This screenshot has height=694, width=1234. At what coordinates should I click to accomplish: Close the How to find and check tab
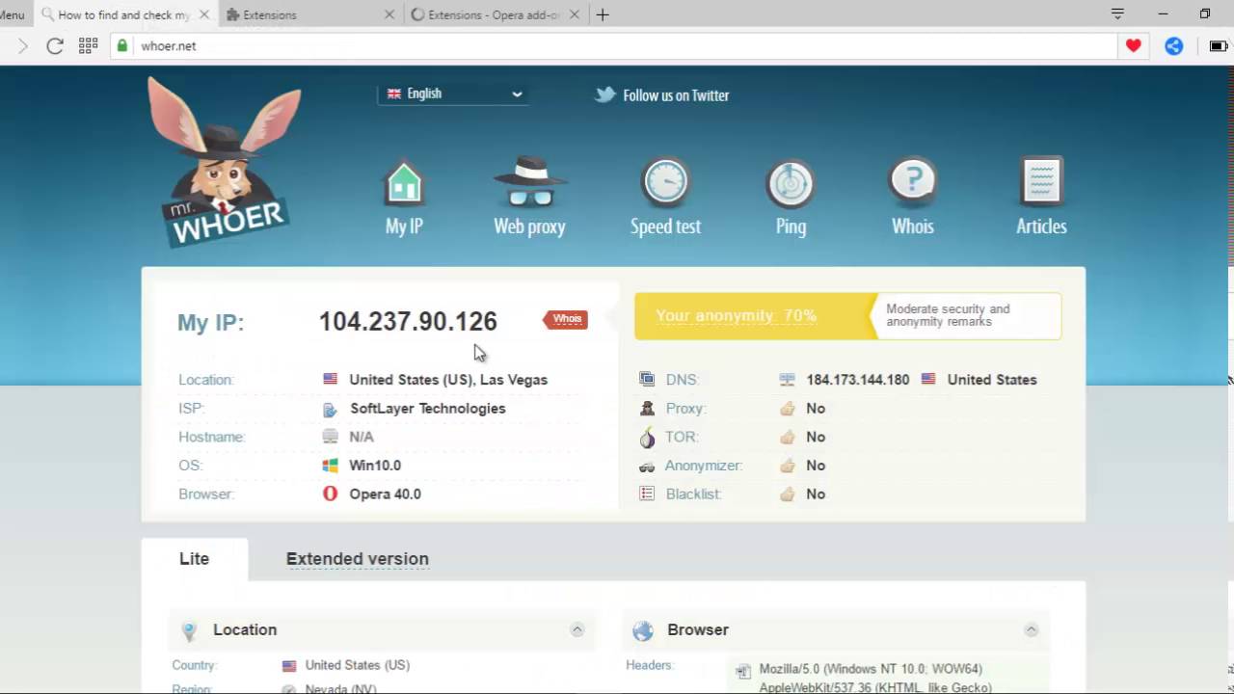(x=206, y=14)
